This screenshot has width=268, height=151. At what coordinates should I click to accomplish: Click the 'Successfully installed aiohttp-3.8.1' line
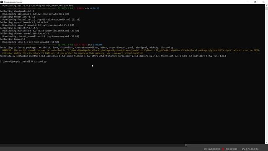(x=113, y=56)
